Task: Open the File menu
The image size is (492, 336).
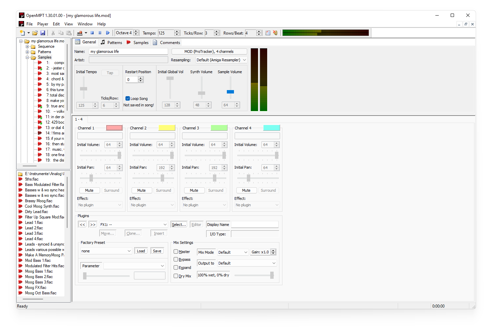Action: (x=29, y=24)
